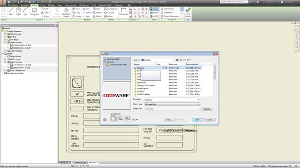Open the Annotate ribbon tab
The height and width of the screenshot is (168, 300).
[25, 5]
